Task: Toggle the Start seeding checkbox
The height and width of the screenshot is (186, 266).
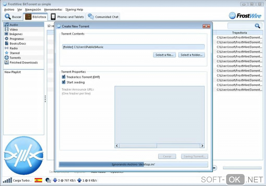Action: pos(64,82)
